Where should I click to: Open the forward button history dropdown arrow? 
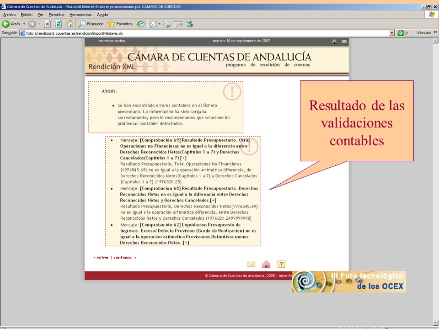point(39,24)
